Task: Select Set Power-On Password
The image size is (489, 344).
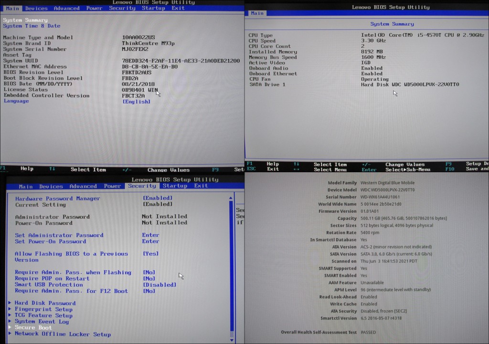Action: [51, 241]
